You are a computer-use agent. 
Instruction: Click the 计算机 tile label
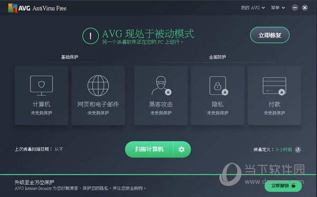point(41,104)
